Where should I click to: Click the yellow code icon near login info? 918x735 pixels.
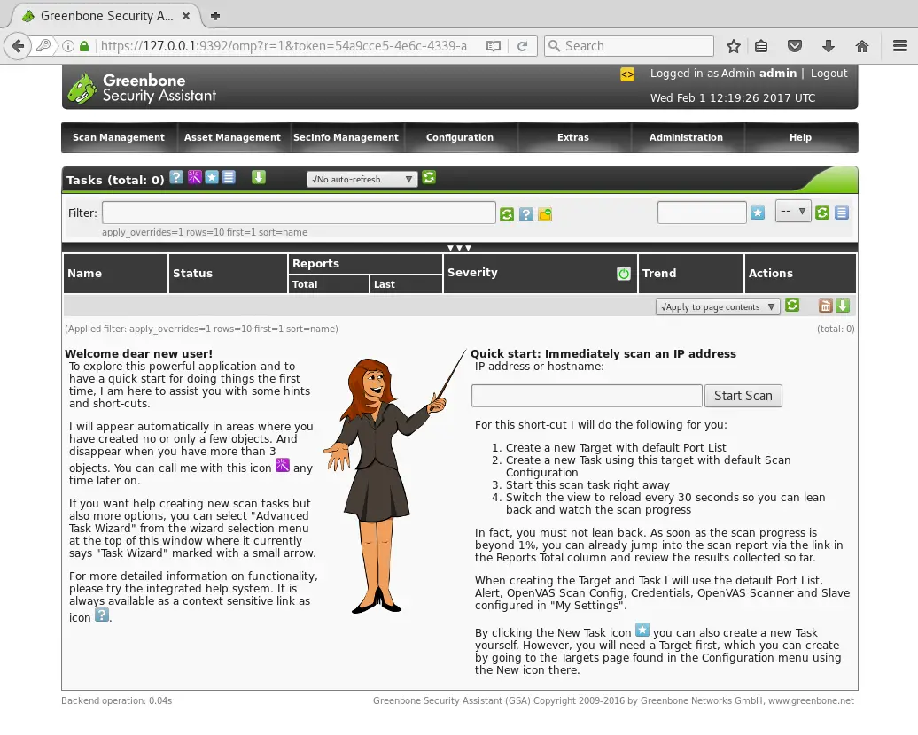point(627,74)
